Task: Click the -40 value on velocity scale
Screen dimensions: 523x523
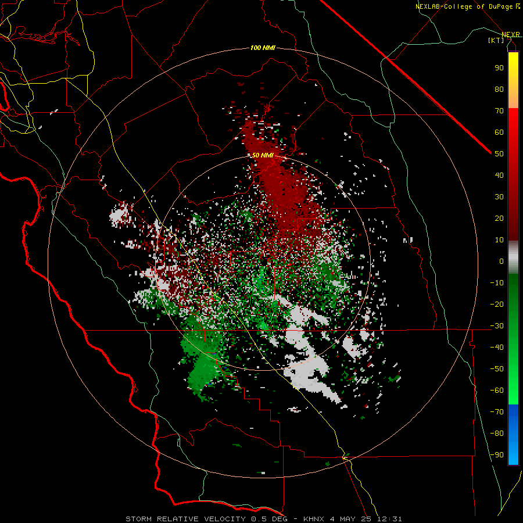Action: point(497,348)
